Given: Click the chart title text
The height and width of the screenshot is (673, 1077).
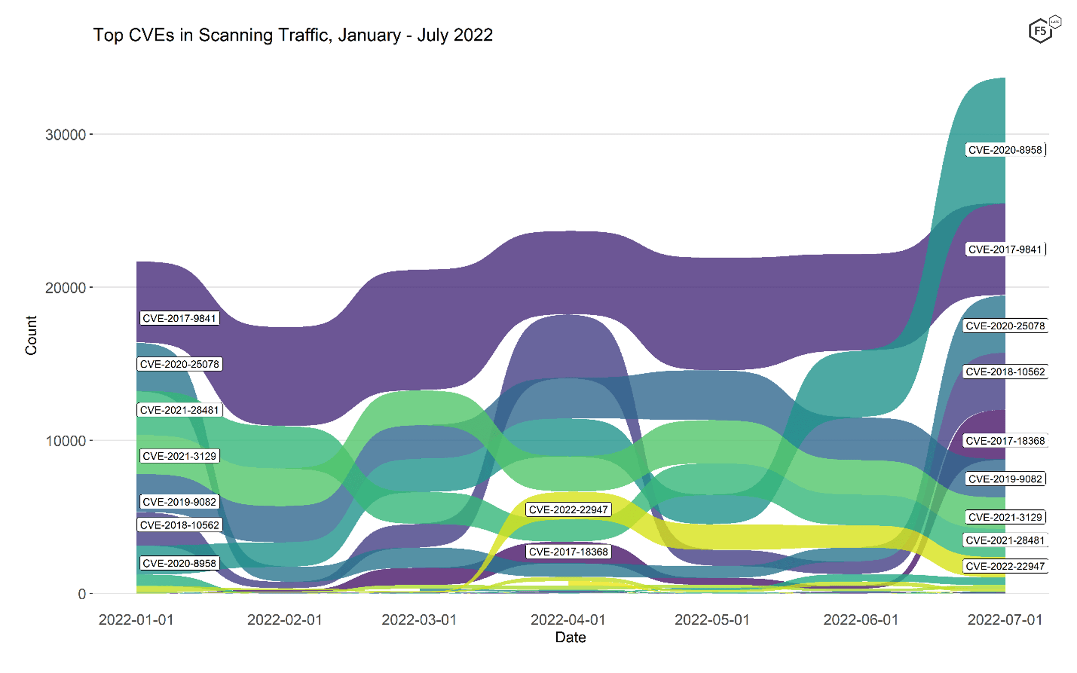Looking at the screenshot, I should (293, 35).
